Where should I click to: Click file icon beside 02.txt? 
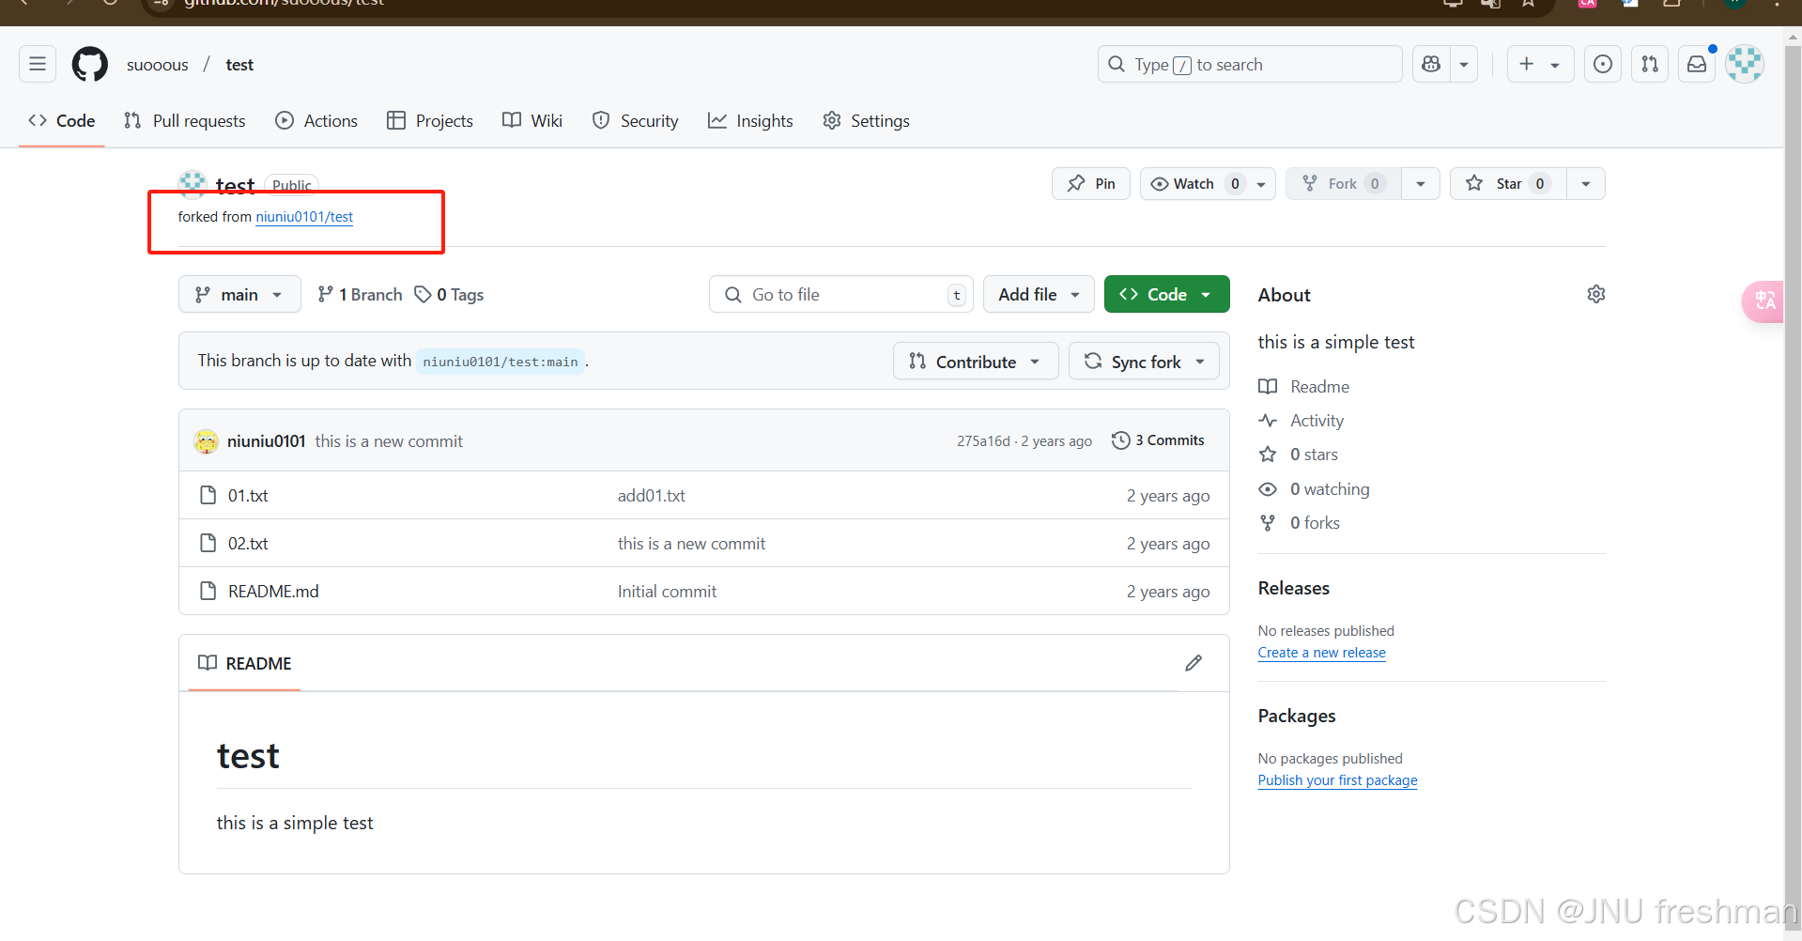(208, 543)
